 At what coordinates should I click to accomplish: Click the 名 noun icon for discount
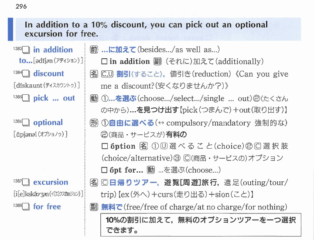tap(94, 74)
